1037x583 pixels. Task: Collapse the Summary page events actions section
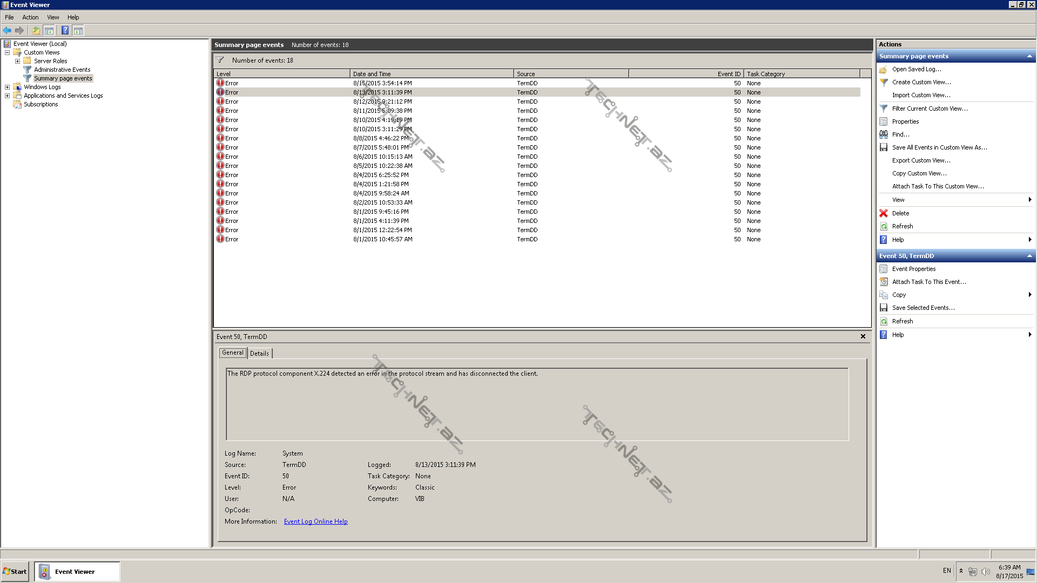point(1029,56)
